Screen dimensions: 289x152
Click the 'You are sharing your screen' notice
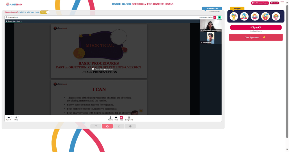click(103, 69)
